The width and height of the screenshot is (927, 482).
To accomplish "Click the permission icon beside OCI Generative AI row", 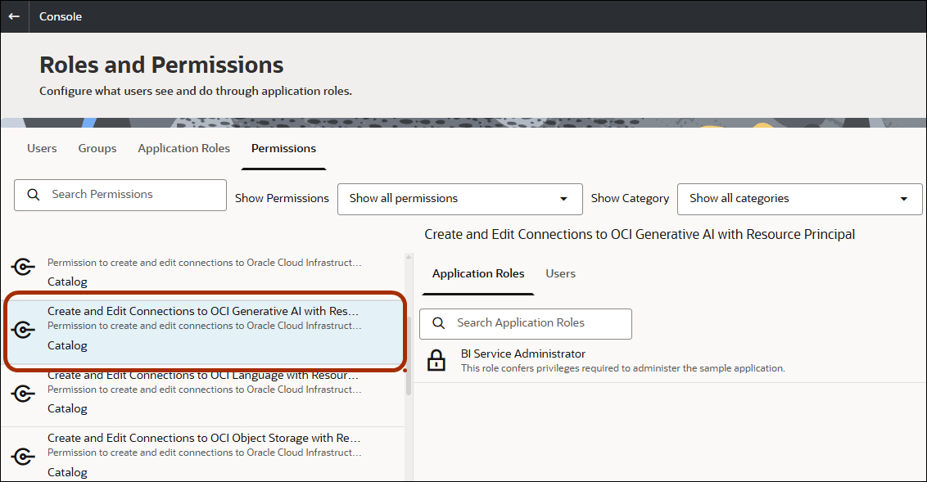I will tap(23, 330).
